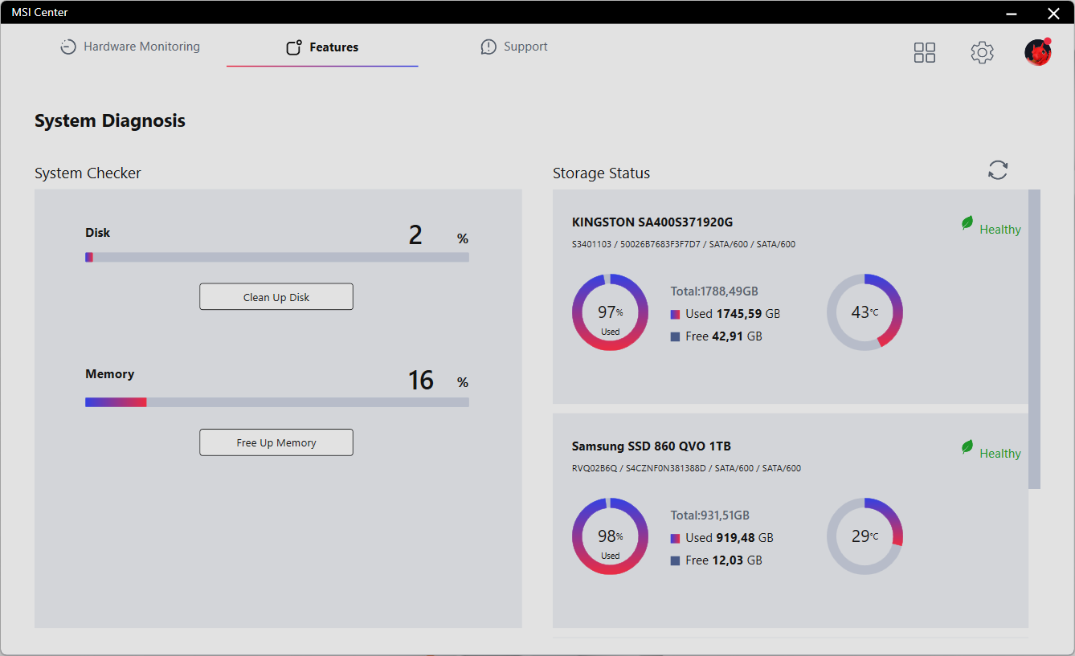Click the Support tab icon
This screenshot has height=656, width=1075.
[x=488, y=47]
